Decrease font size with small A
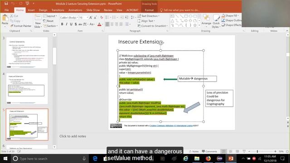This screenshot has width=290, height=163. tap(95, 18)
